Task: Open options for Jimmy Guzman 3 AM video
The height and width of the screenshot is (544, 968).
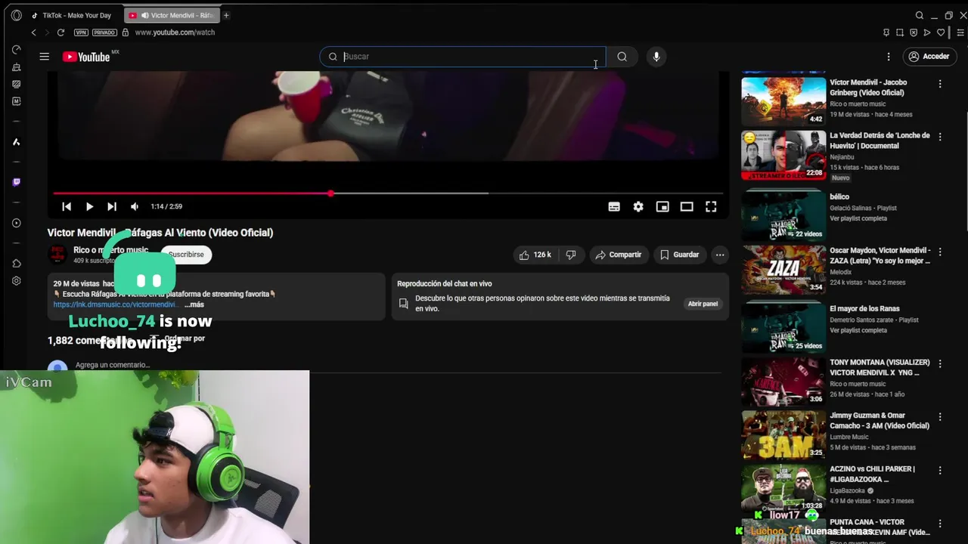Action: pyautogui.click(x=940, y=417)
